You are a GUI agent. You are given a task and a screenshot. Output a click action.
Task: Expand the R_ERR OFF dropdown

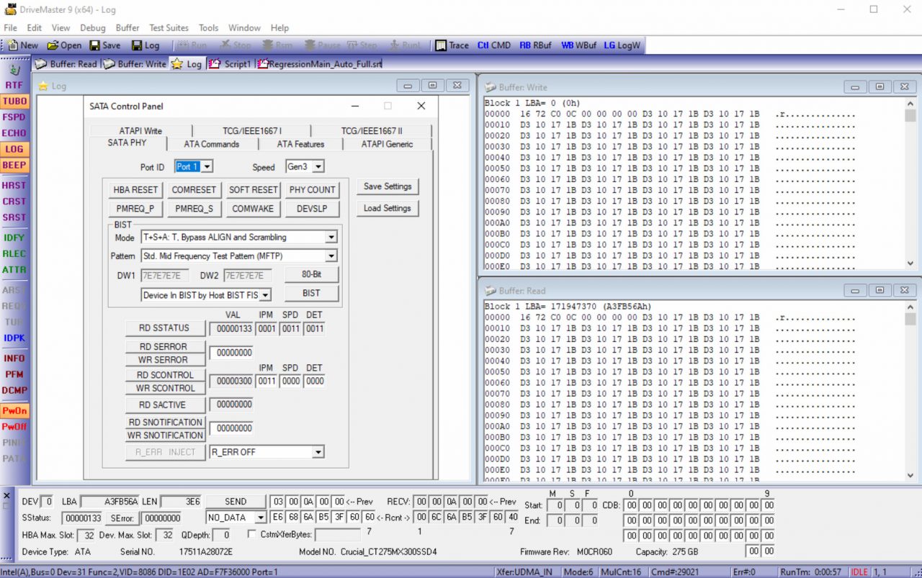318,452
